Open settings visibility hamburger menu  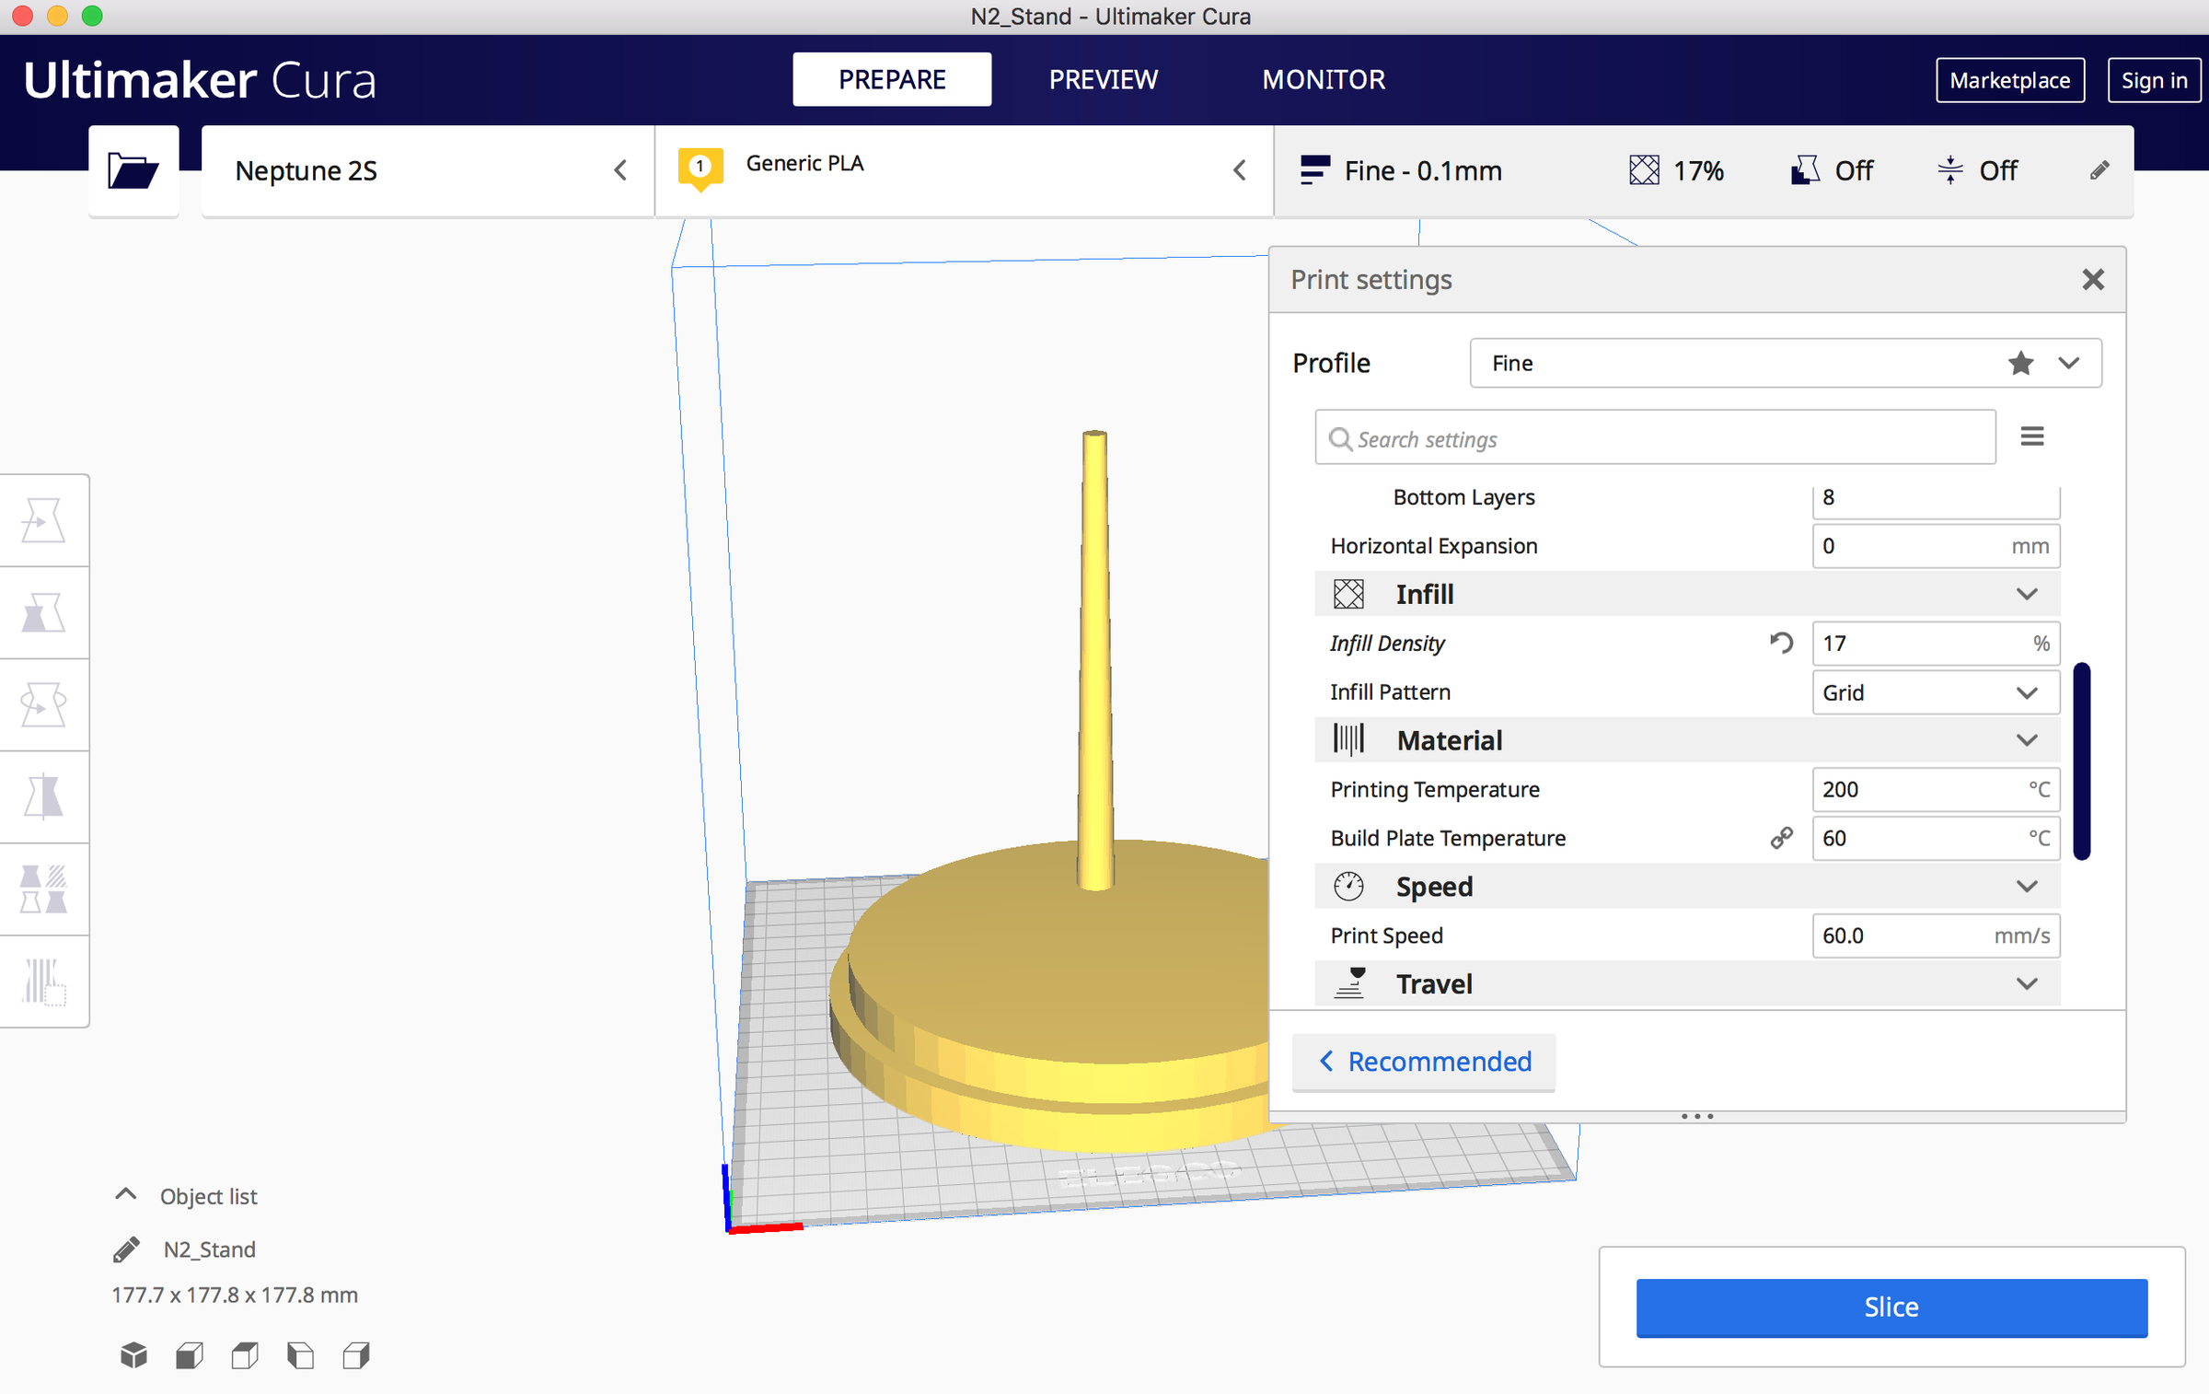[2031, 436]
